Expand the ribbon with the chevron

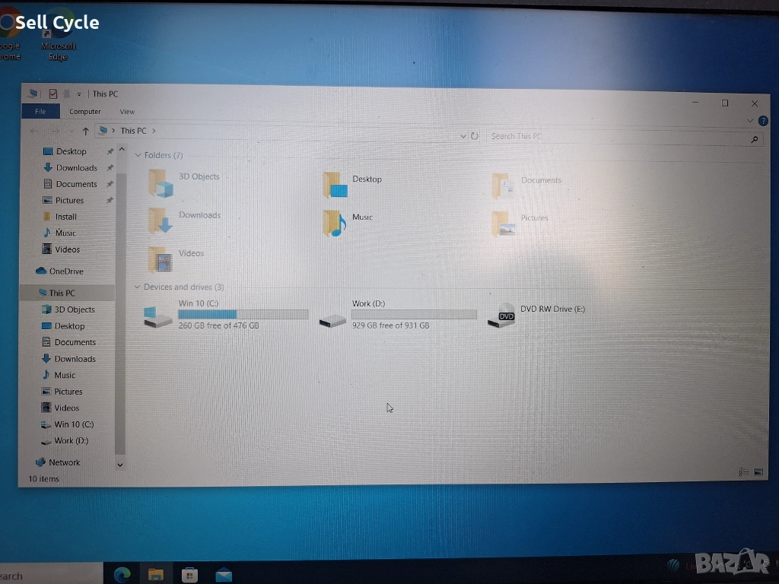[751, 121]
